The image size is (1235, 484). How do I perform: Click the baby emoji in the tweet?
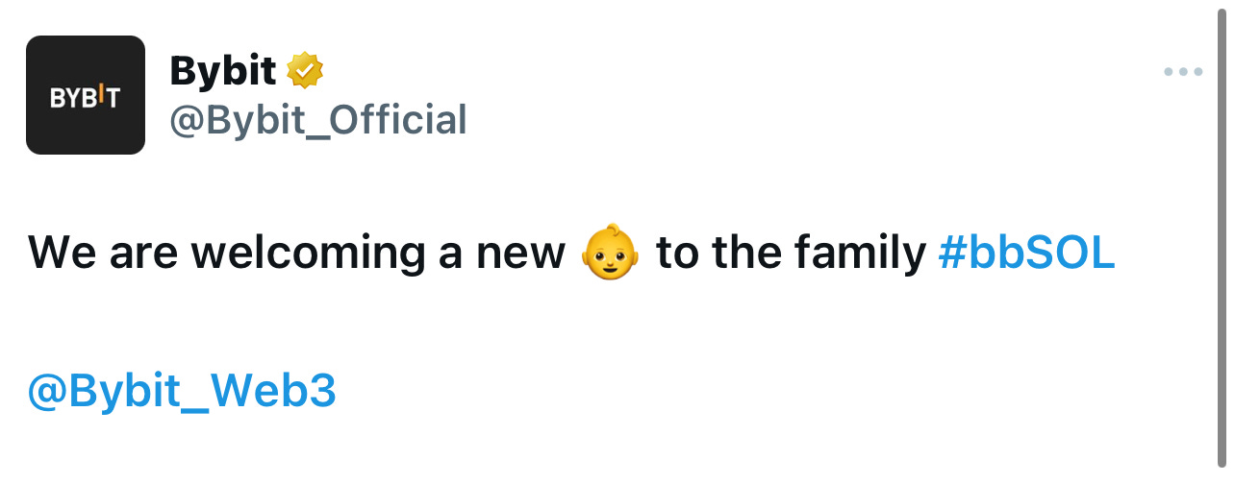click(610, 253)
